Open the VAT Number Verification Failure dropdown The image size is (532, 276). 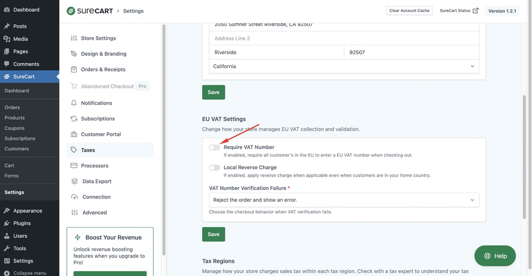pyautogui.click(x=344, y=200)
